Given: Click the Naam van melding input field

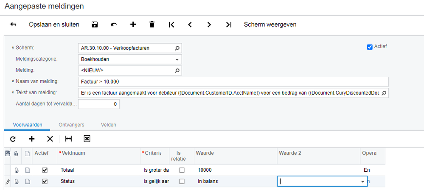Looking at the screenshot, I should tap(233, 81).
